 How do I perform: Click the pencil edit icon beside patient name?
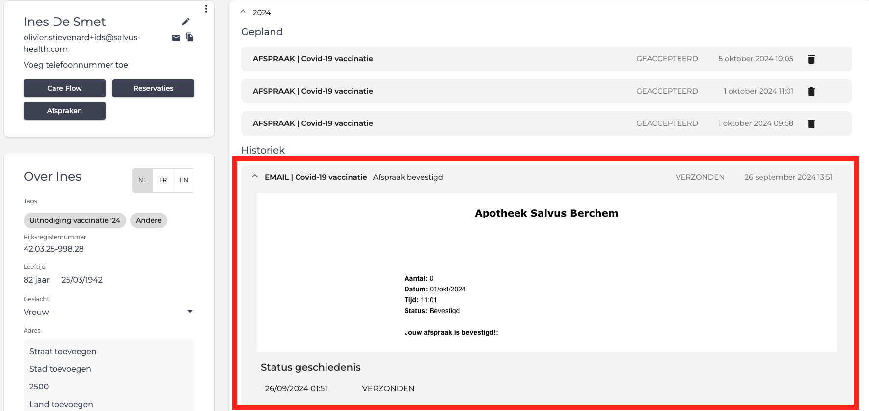[x=185, y=22]
